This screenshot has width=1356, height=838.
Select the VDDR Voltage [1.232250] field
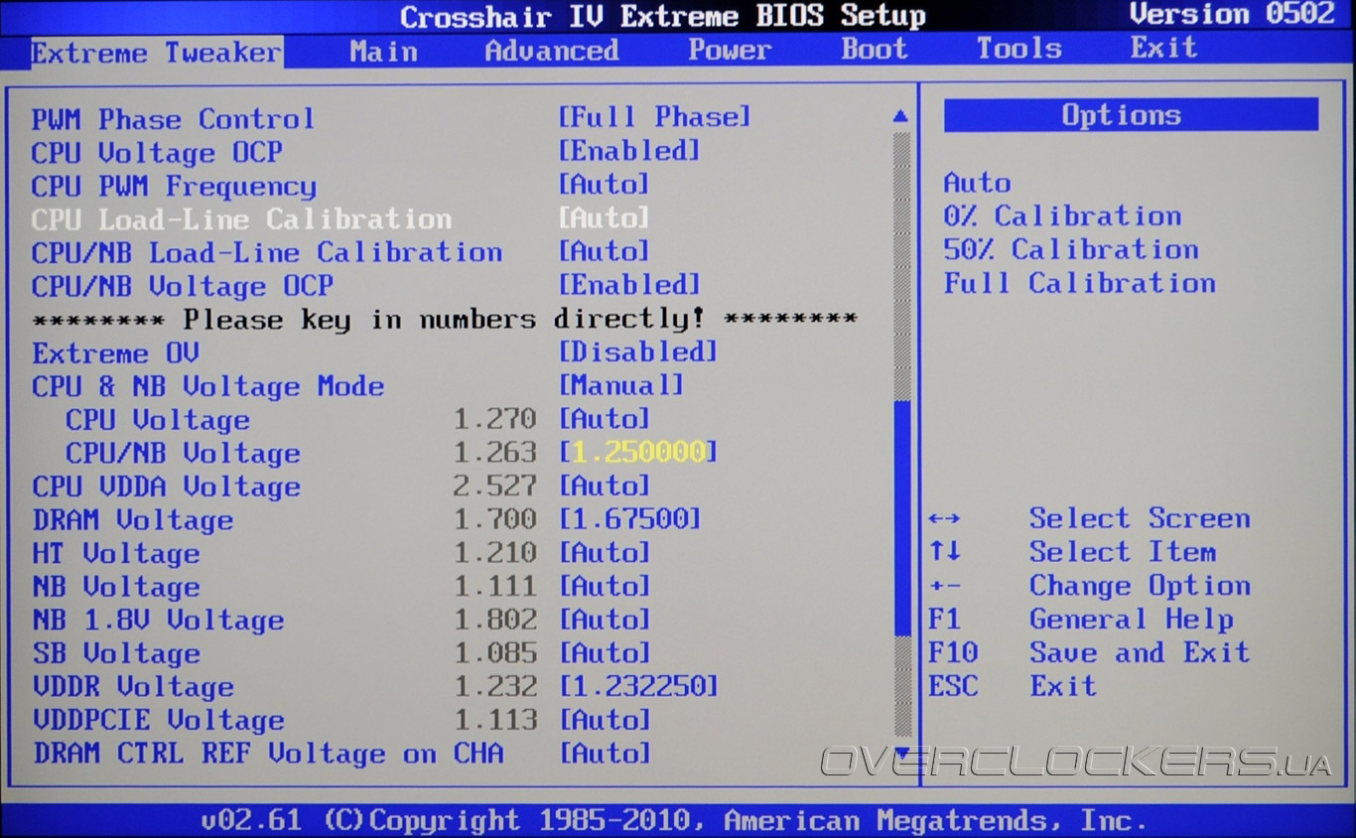coord(637,687)
